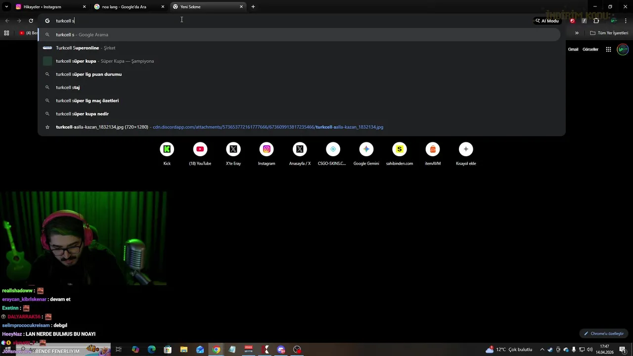Viewport: 633px width, 356px height.
Task: Open the Google account avatar on page
Action: click(623, 49)
